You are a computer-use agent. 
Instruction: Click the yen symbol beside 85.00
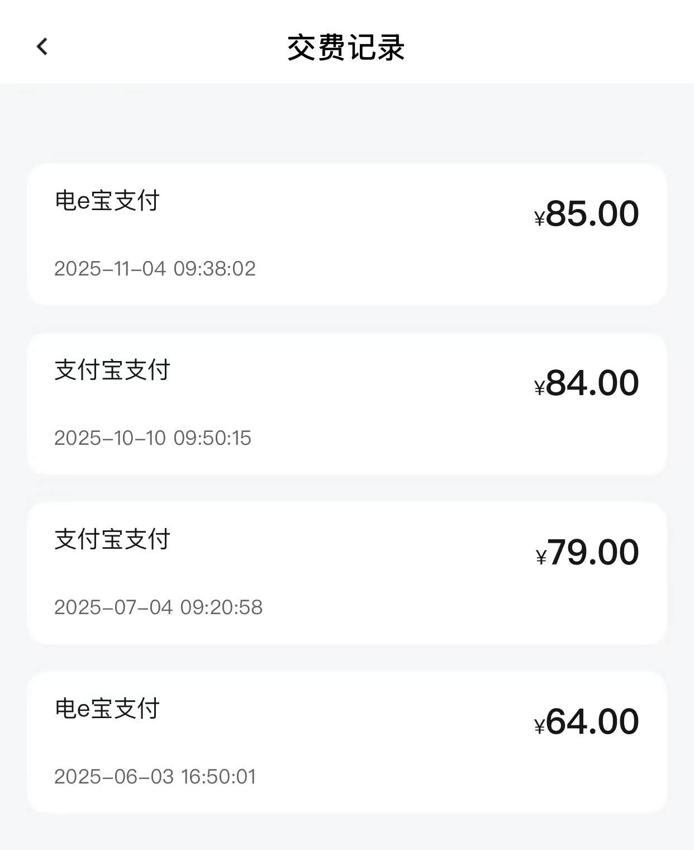(539, 219)
